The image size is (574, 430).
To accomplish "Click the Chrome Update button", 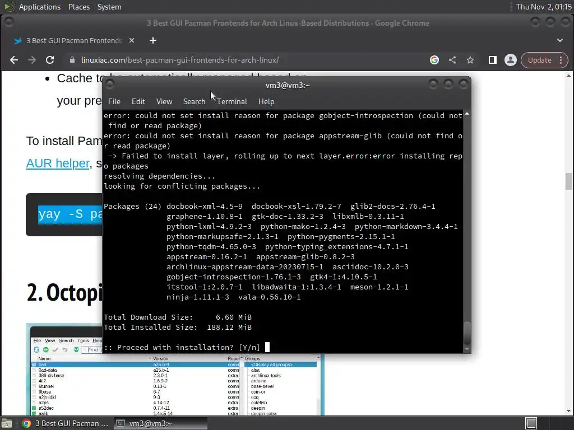I will [x=539, y=60].
